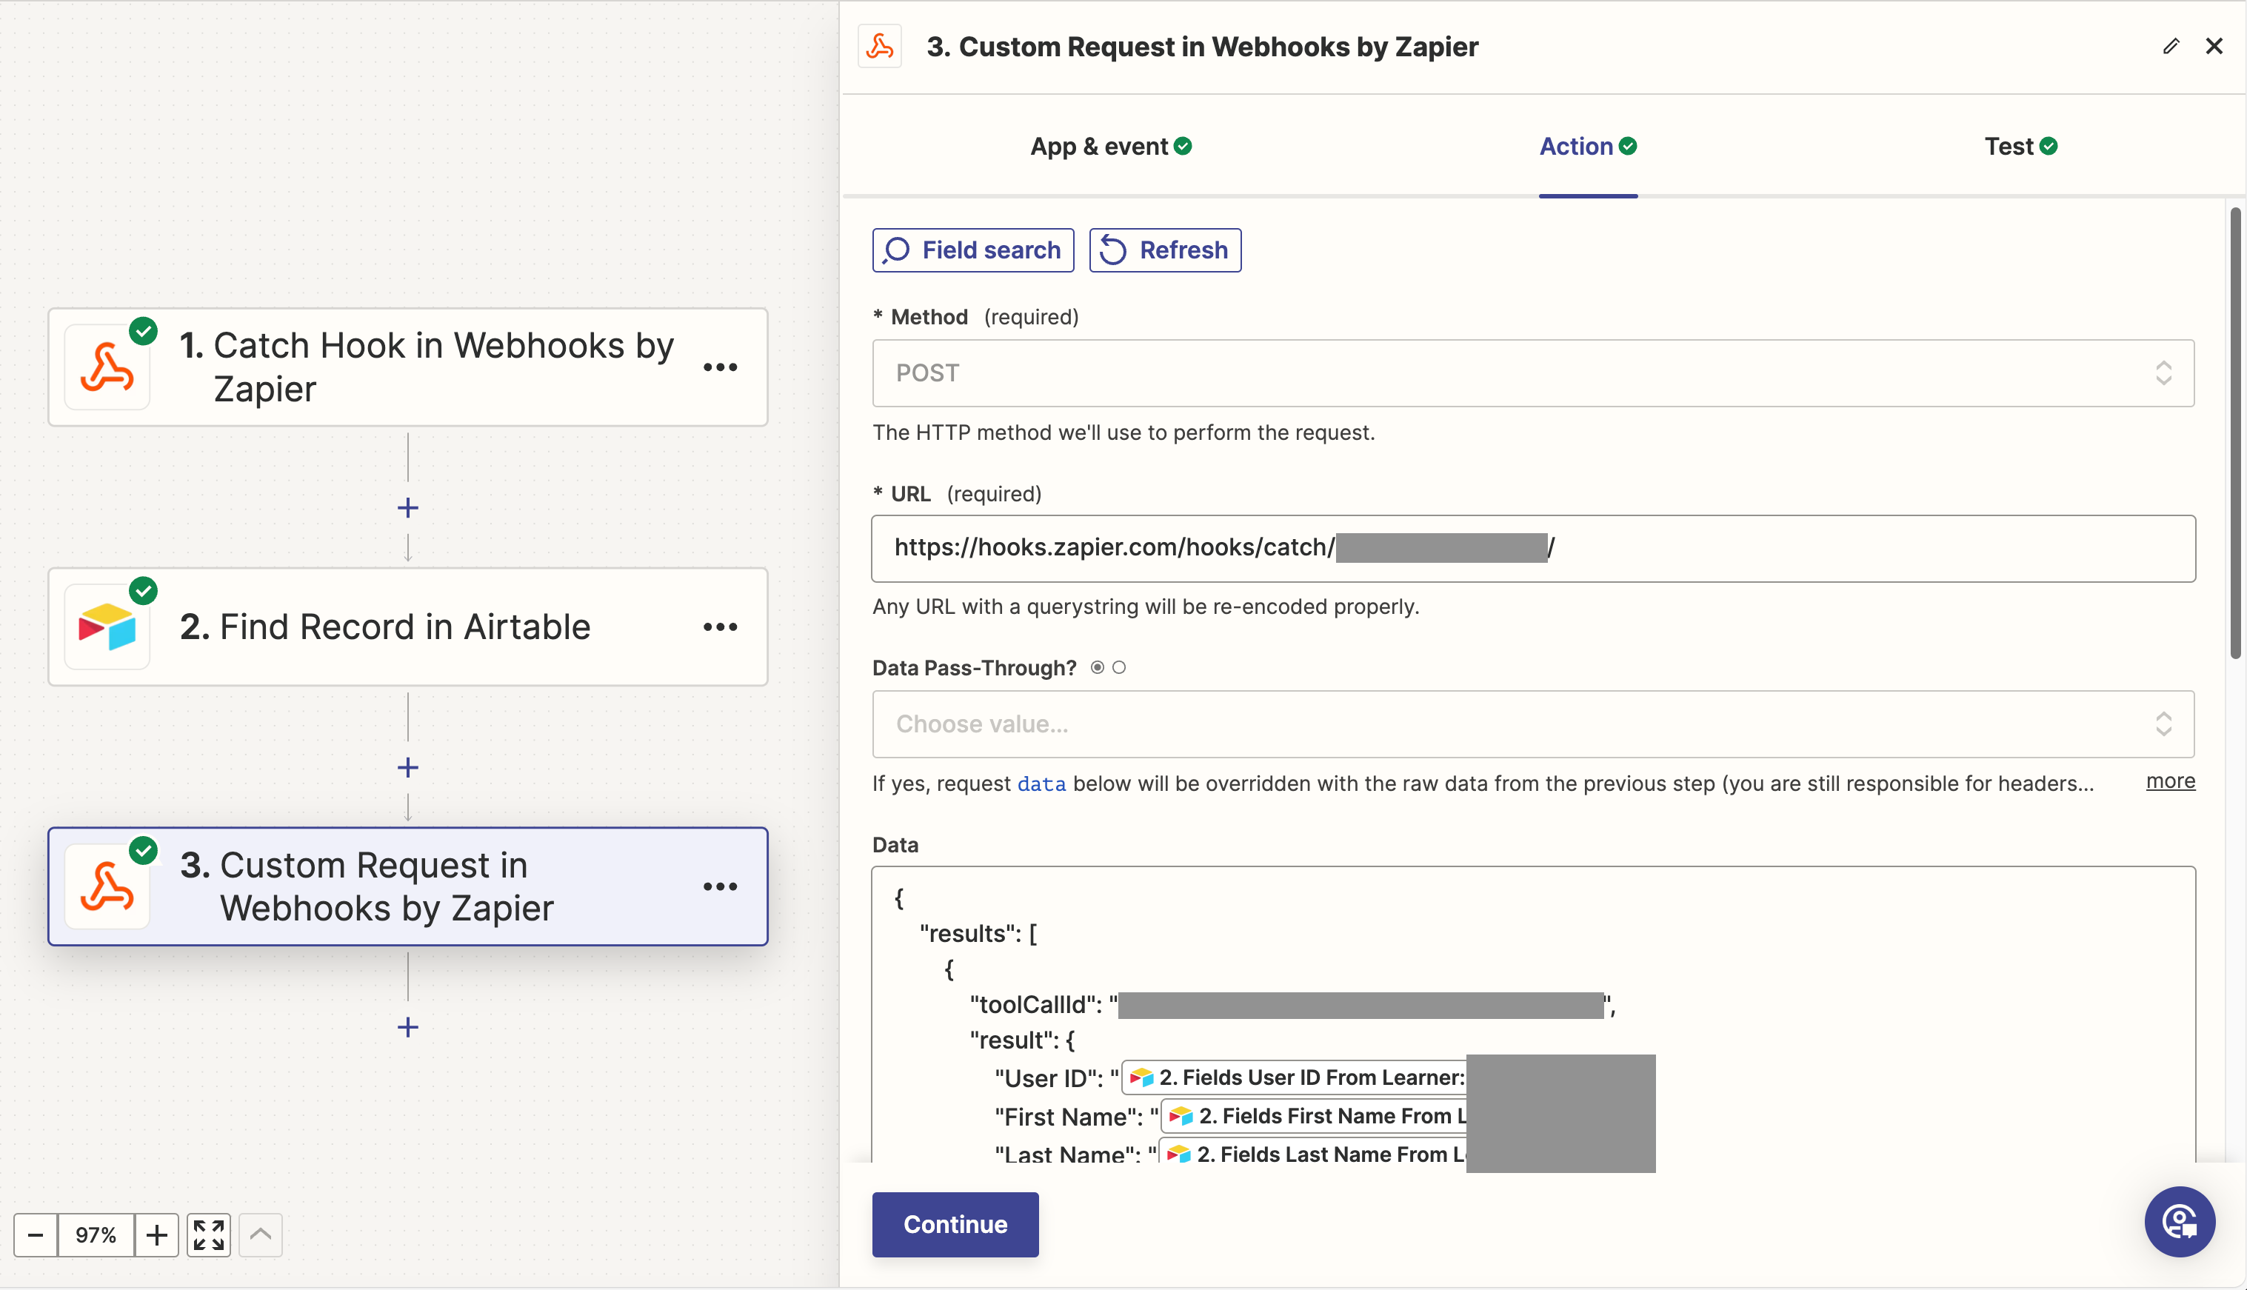The height and width of the screenshot is (1290, 2247).
Task: Open the three-dot menu for Find Record step
Action: pyautogui.click(x=719, y=627)
